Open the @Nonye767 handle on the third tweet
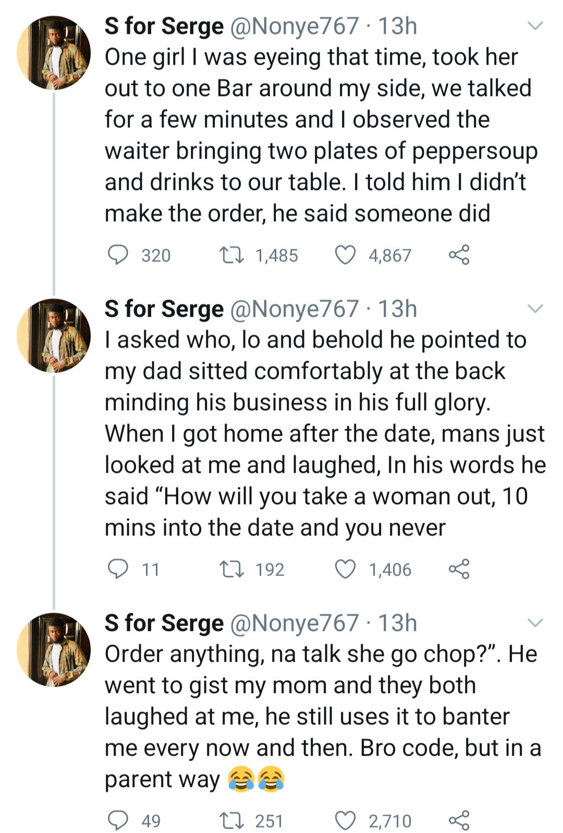 tap(294, 623)
